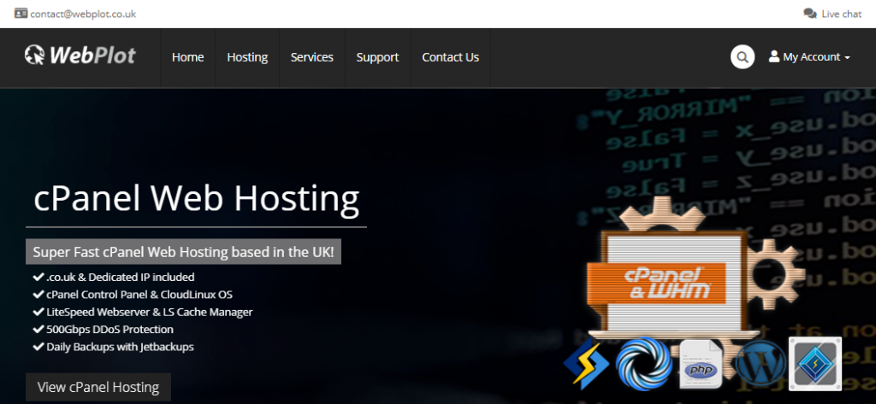Click the LiteSpeed lightning bolt logo
This screenshot has width=876, height=404.
click(x=587, y=364)
